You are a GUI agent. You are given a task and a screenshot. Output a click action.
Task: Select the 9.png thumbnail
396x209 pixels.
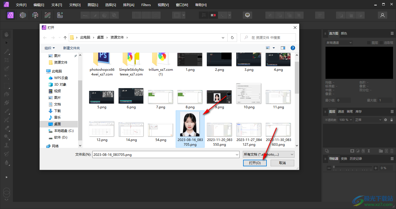pyautogui.click(x=219, y=97)
